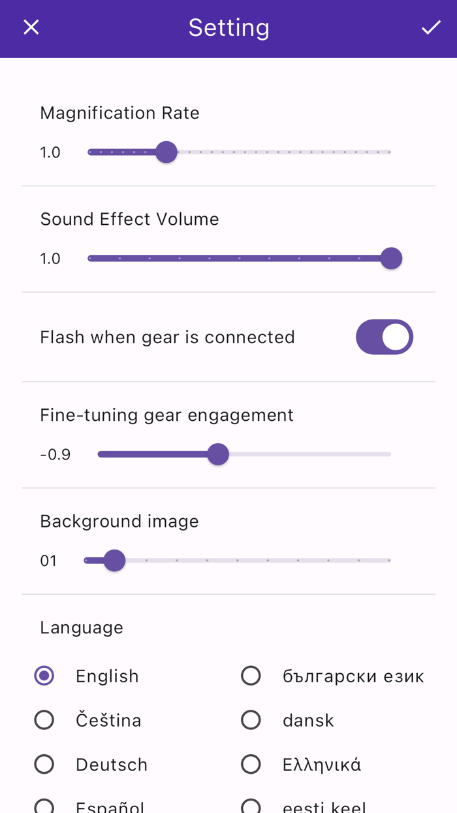Click the Background image value showing 01
Viewport: 457px width, 813px height.
[x=49, y=560]
